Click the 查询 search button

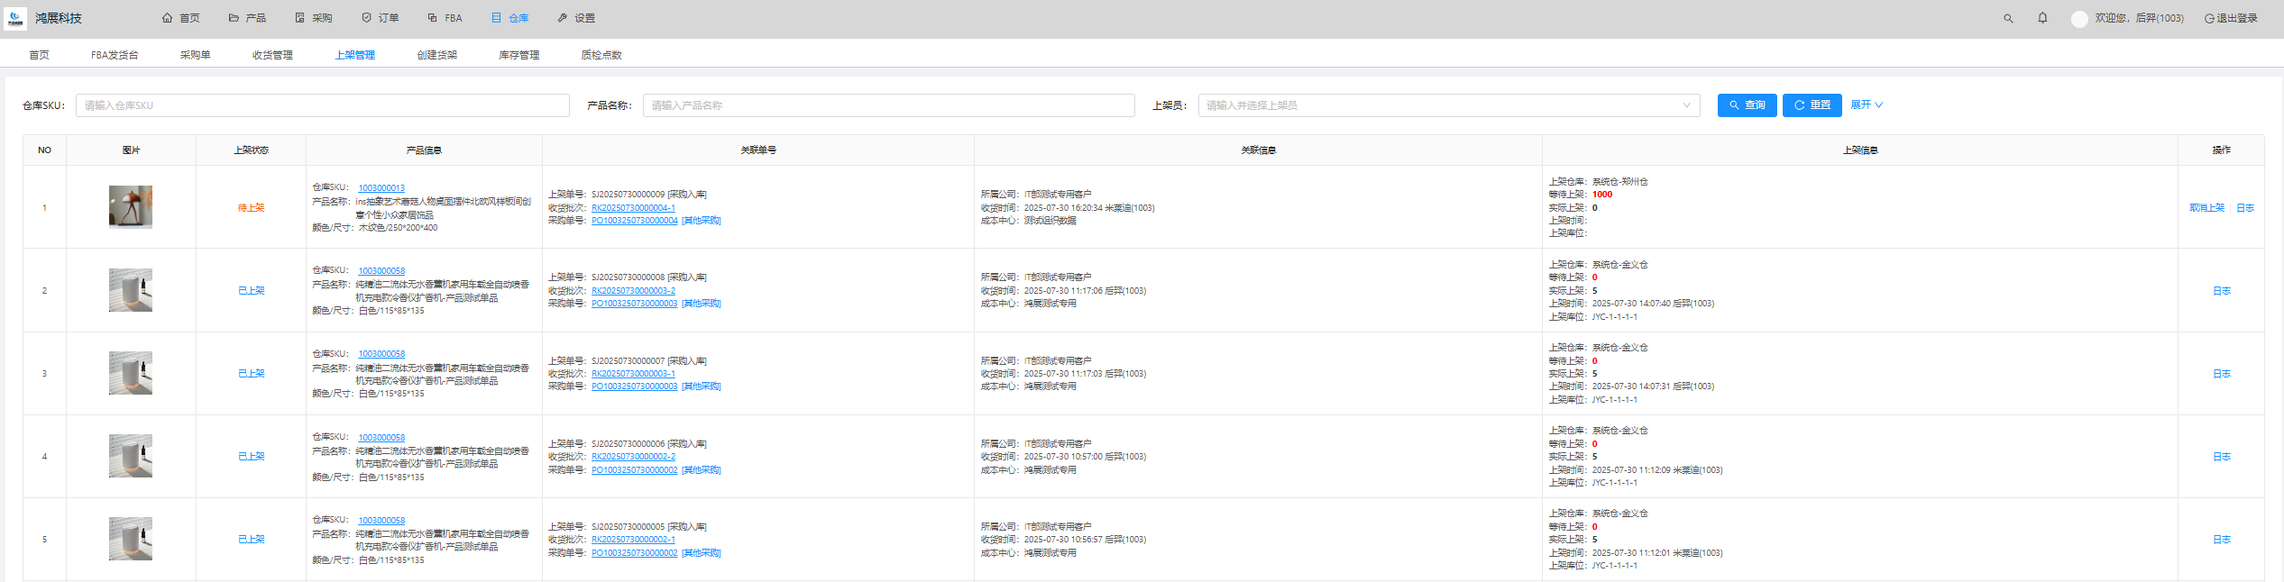click(1747, 105)
